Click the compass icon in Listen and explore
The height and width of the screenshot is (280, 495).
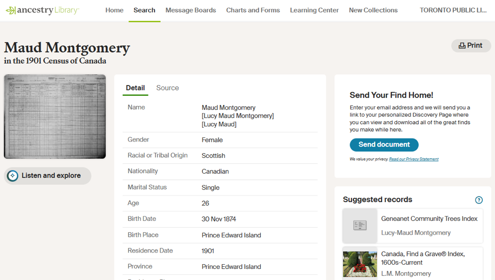pos(13,176)
